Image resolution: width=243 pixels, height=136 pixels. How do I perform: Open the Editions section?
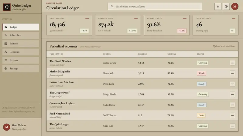point(21,44)
